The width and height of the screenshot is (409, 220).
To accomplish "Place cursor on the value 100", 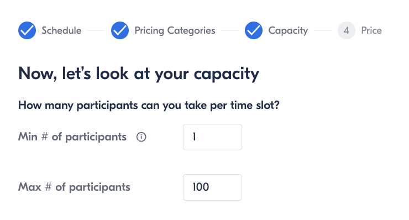I will (x=201, y=187).
